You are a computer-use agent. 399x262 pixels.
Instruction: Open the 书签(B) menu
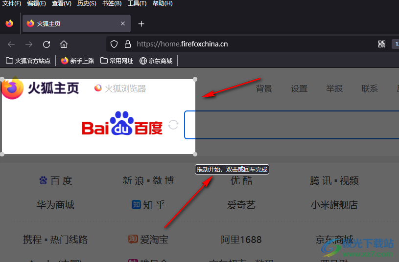click(x=112, y=3)
